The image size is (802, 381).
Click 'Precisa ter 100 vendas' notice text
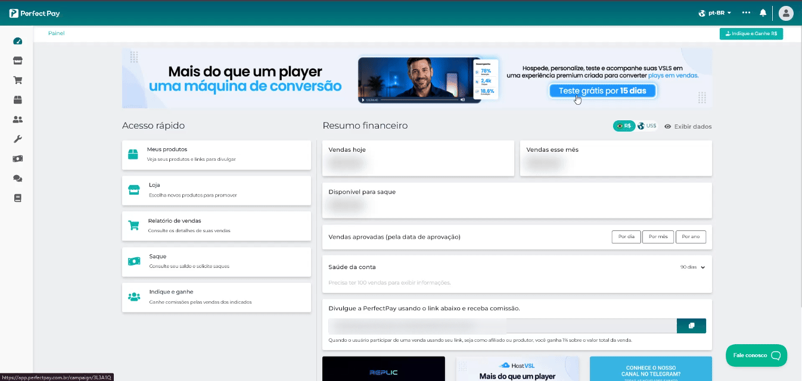pos(390,283)
